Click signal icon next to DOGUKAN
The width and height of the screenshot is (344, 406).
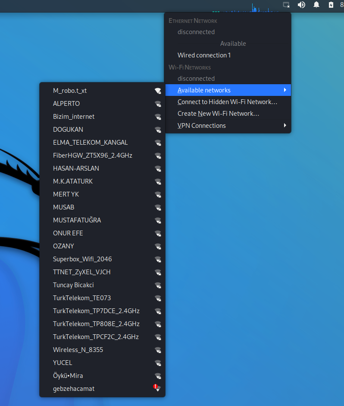[158, 130]
